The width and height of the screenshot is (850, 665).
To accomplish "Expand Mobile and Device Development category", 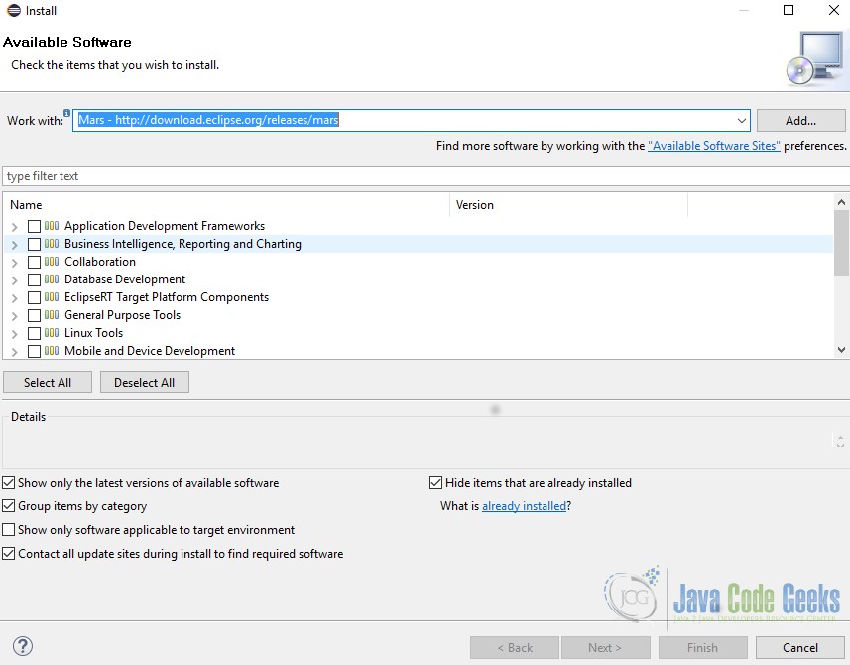I will click(15, 352).
